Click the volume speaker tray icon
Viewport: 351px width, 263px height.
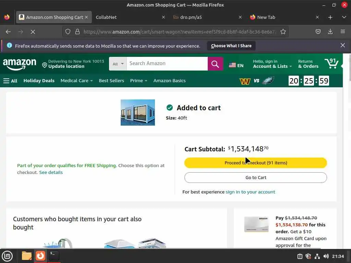[x=326, y=256]
